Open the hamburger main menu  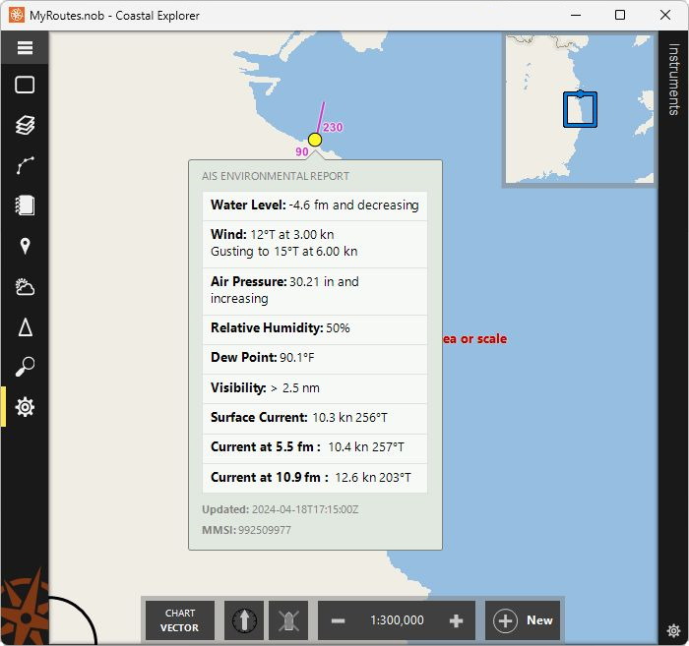[x=25, y=47]
